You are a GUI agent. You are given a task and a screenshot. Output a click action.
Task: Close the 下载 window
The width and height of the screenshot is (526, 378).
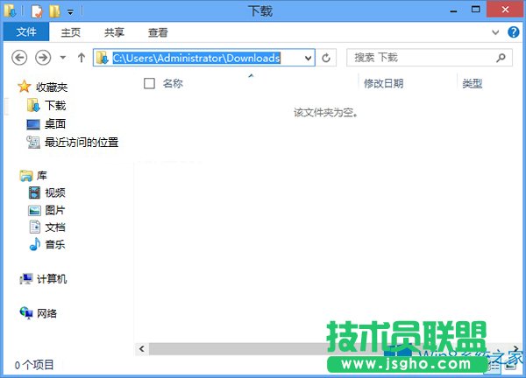[505, 10]
